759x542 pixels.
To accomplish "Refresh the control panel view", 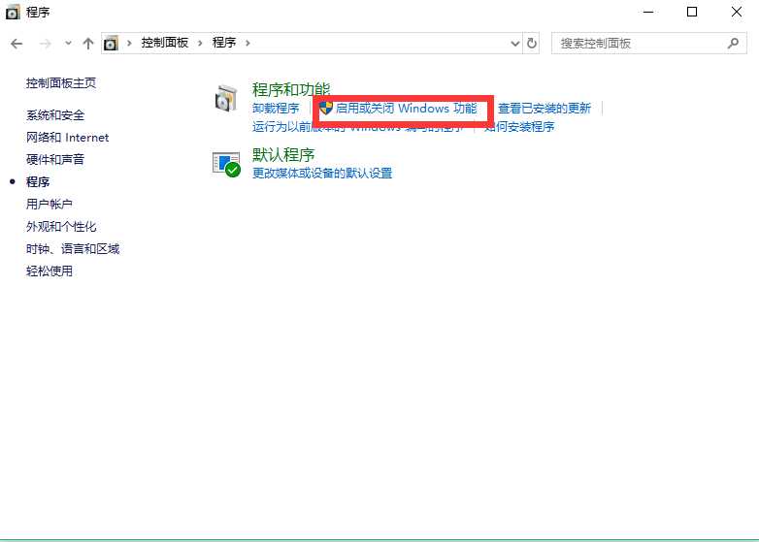I will tap(532, 43).
